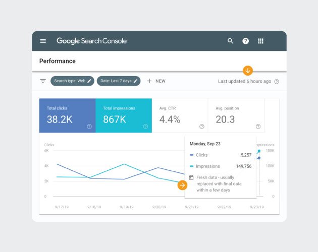Click the Fresh data calendar icon
This screenshot has width=318, height=252.
coord(191,177)
